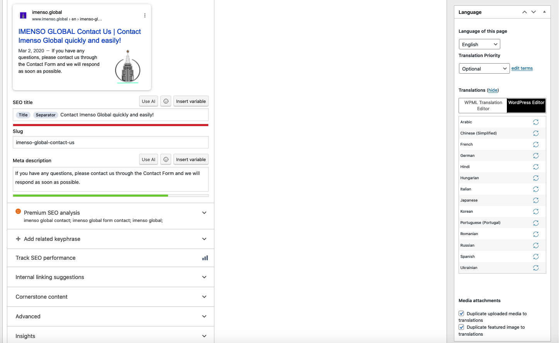Move Language panel down with arrow

tap(534, 12)
